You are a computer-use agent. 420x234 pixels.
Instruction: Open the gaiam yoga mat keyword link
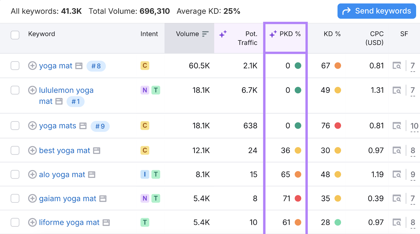click(x=67, y=199)
